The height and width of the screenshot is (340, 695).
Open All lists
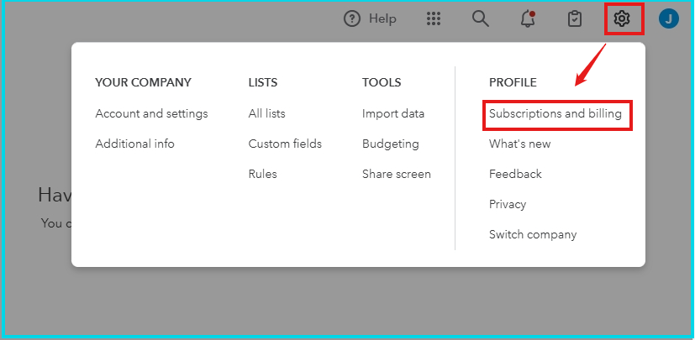coord(267,114)
